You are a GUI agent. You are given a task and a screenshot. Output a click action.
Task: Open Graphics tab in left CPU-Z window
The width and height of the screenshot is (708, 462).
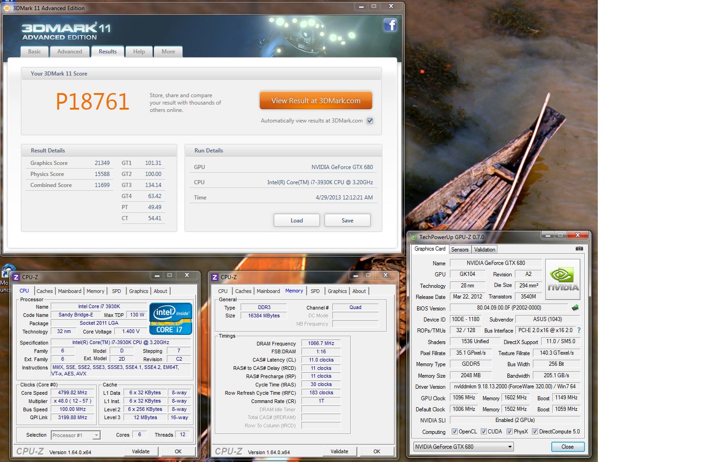(139, 291)
